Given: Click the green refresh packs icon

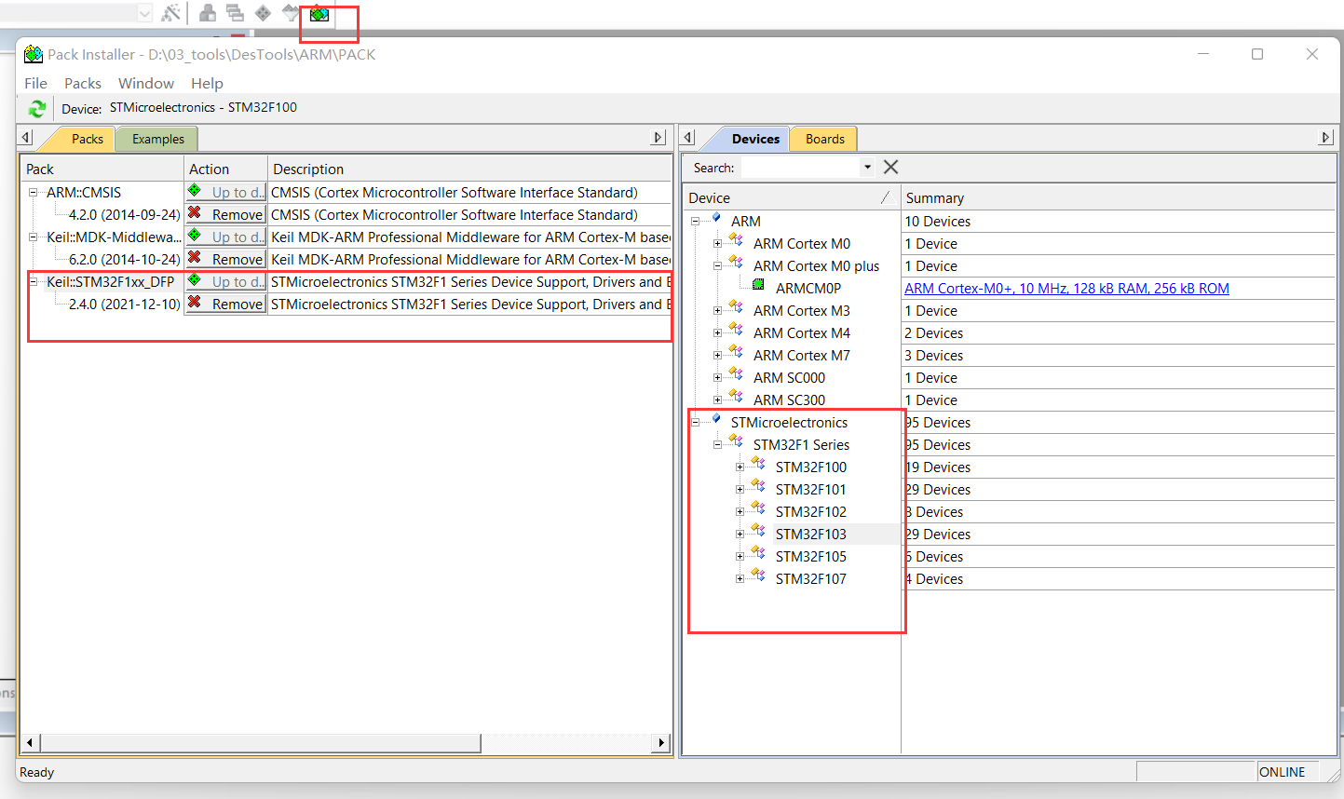Looking at the screenshot, I should [37, 109].
